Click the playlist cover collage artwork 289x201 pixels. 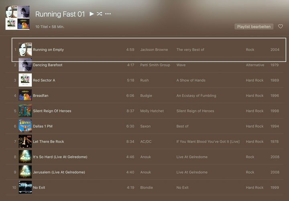click(18, 18)
